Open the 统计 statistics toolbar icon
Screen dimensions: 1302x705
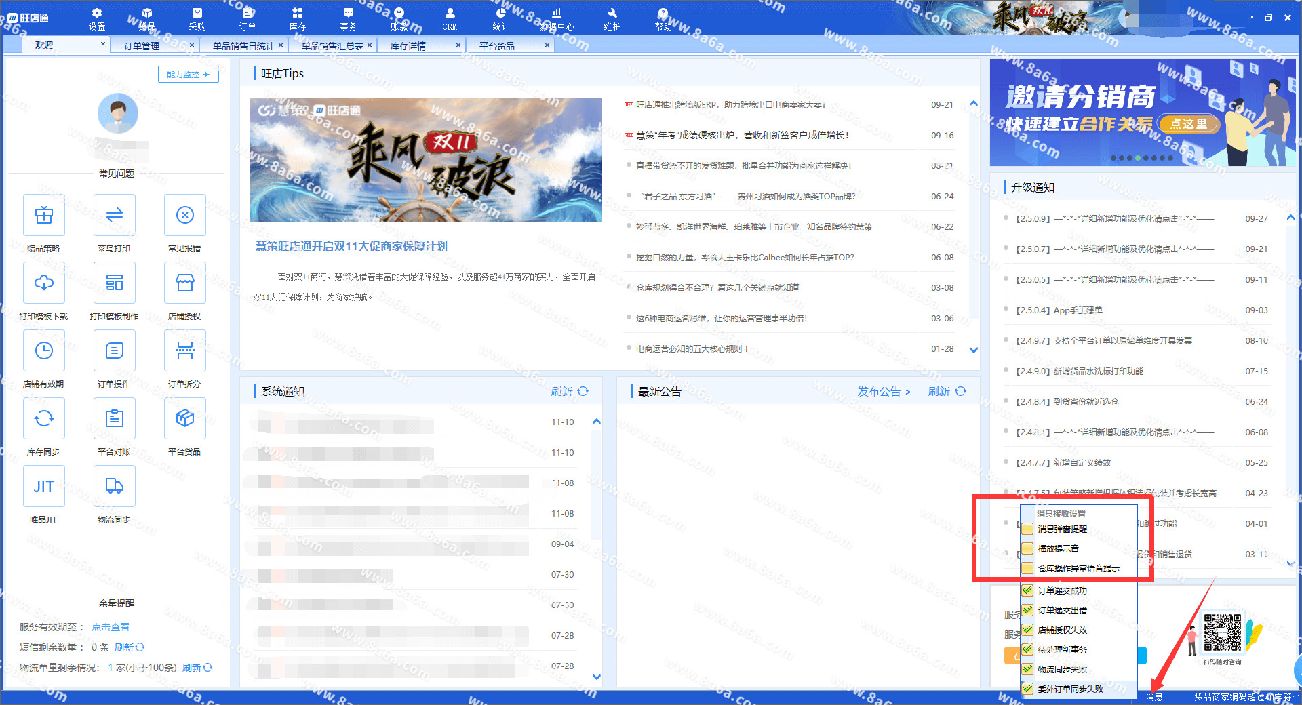pyautogui.click(x=500, y=19)
